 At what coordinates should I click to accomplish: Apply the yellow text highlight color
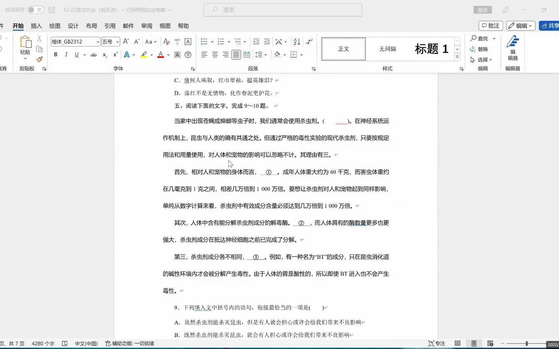click(144, 55)
